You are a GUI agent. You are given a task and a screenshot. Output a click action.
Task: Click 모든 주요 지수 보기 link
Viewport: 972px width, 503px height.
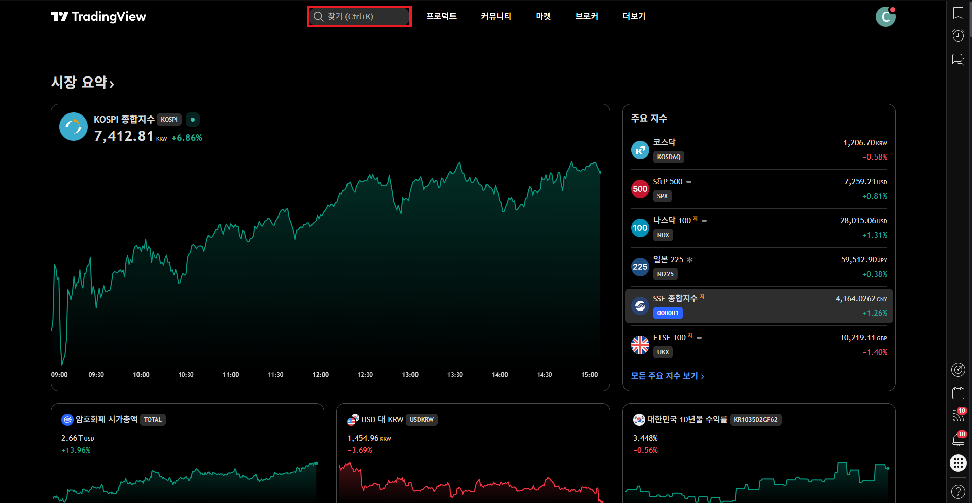pos(668,376)
